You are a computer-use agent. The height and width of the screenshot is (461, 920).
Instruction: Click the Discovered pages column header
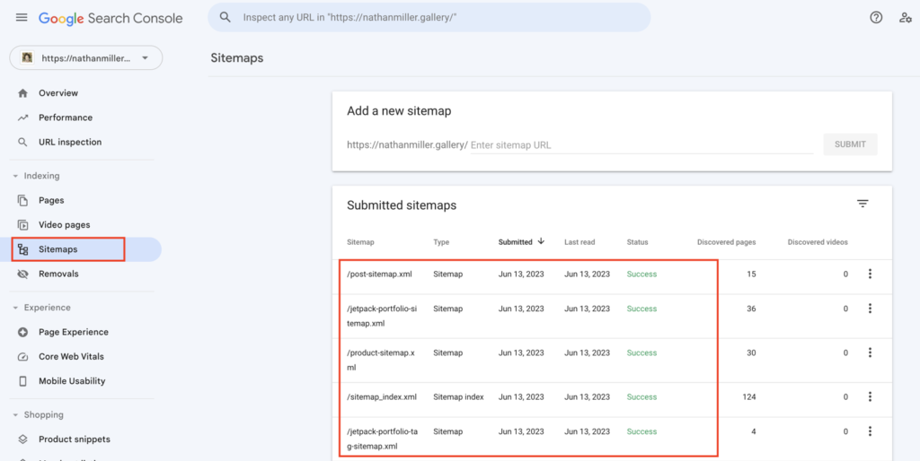(x=726, y=242)
